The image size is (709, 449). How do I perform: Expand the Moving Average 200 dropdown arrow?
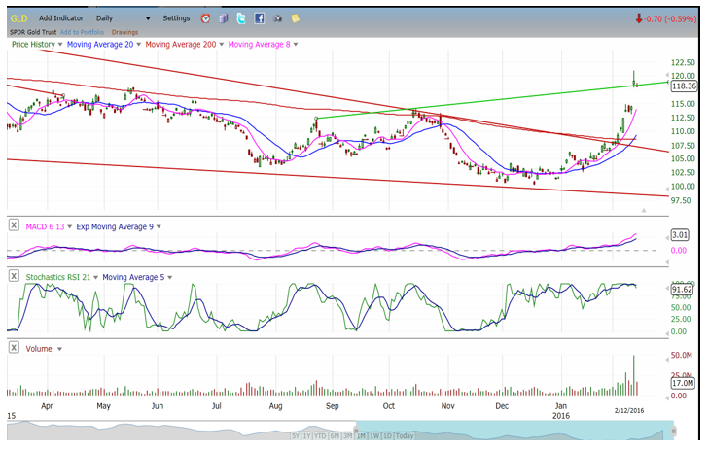[222, 45]
